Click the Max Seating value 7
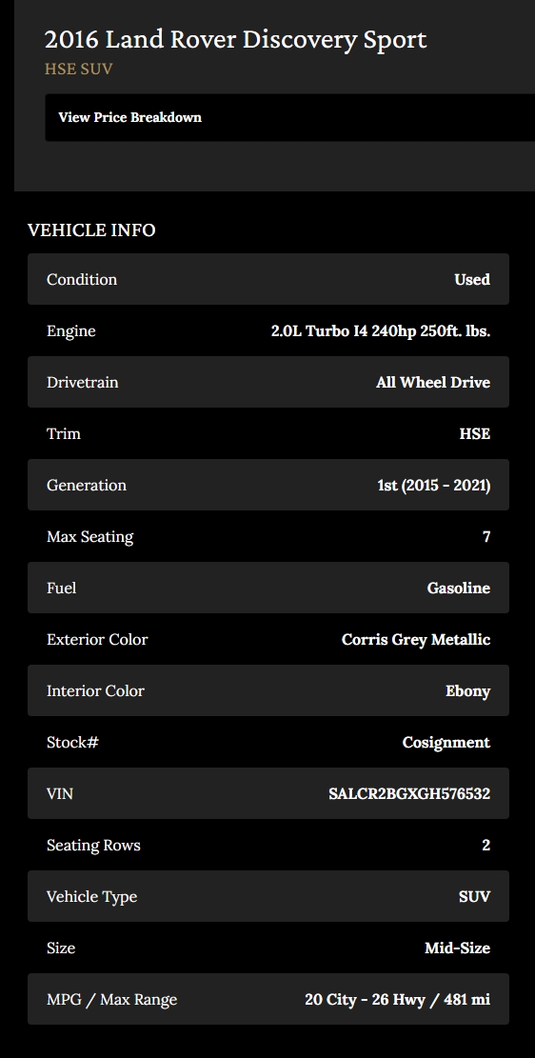535x1058 pixels. 486,536
